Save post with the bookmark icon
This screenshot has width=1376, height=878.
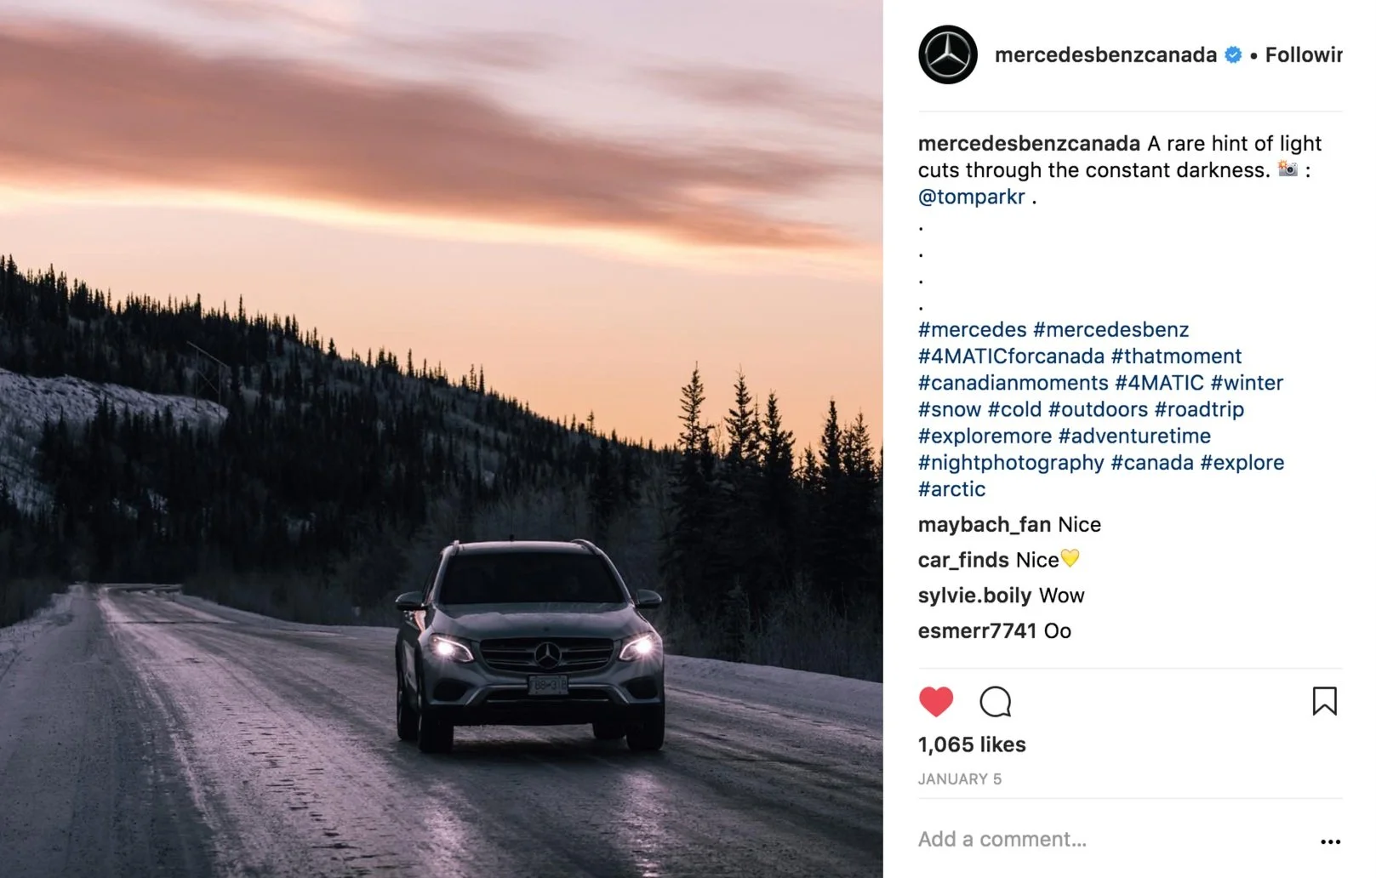pyautogui.click(x=1324, y=701)
